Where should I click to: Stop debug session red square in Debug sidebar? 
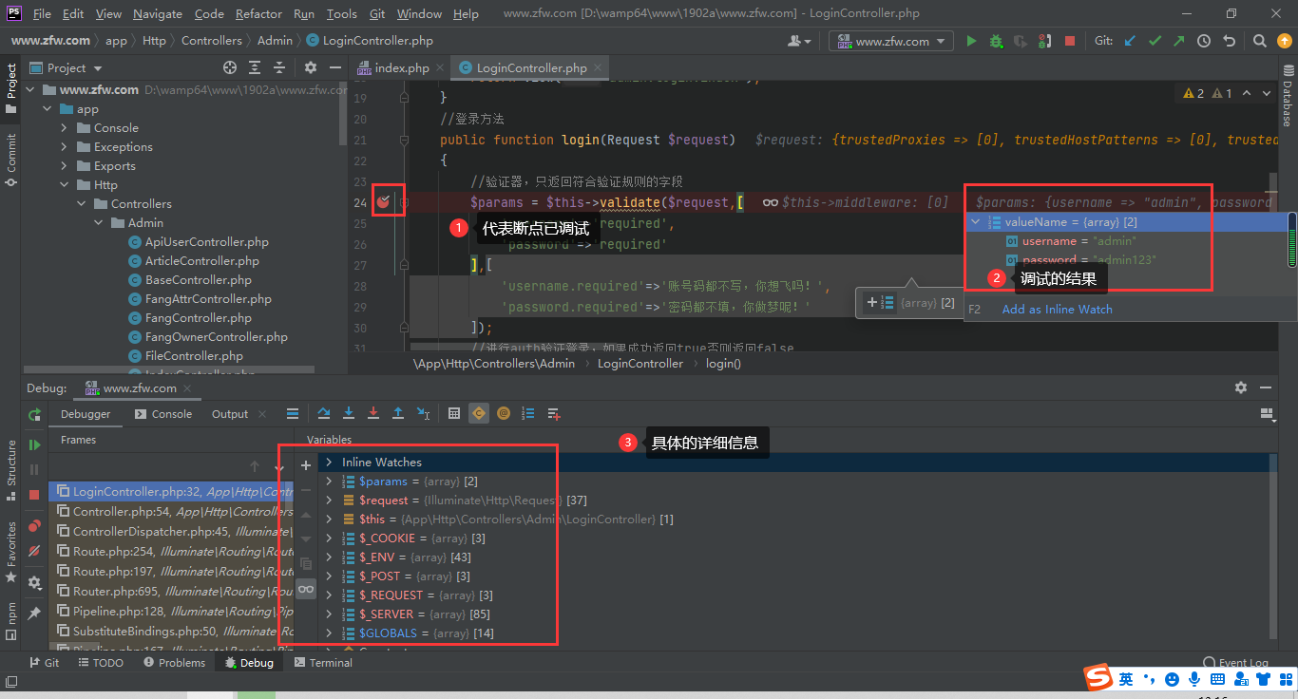point(34,495)
